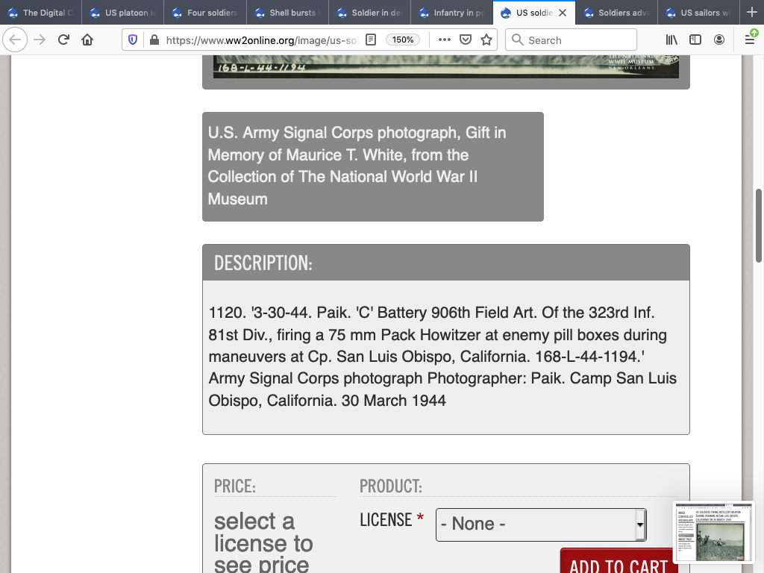764x573 pixels.
Task: Toggle the sidebar view icon
Action: point(695,40)
